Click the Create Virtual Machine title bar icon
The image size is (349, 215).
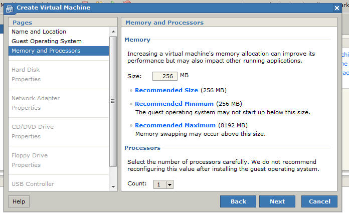[9, 8]
